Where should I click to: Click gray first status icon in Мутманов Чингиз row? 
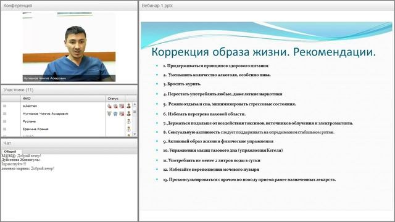[x=109, y=113]
